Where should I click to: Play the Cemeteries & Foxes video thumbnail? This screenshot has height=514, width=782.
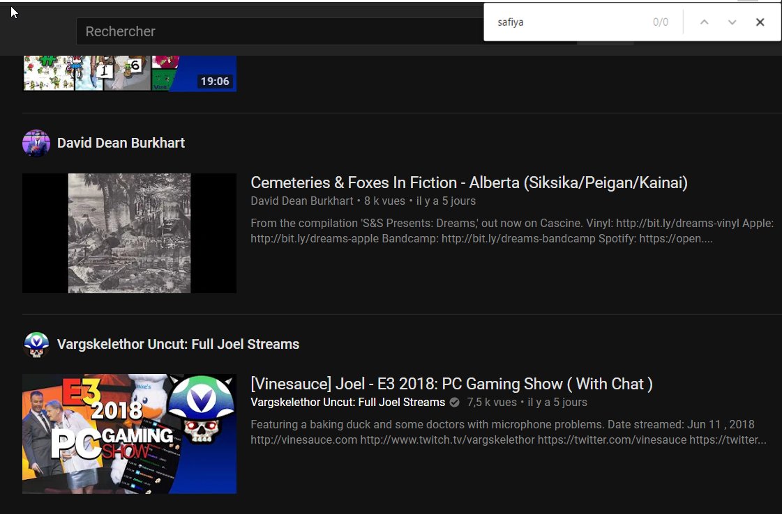pyautogui.click(x=129, y=233)
